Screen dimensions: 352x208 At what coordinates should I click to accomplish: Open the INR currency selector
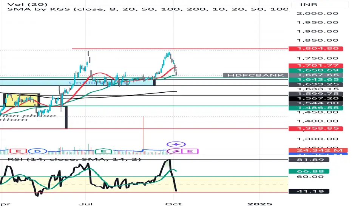(309, 4)
